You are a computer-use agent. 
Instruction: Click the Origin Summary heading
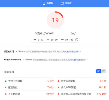13,60
